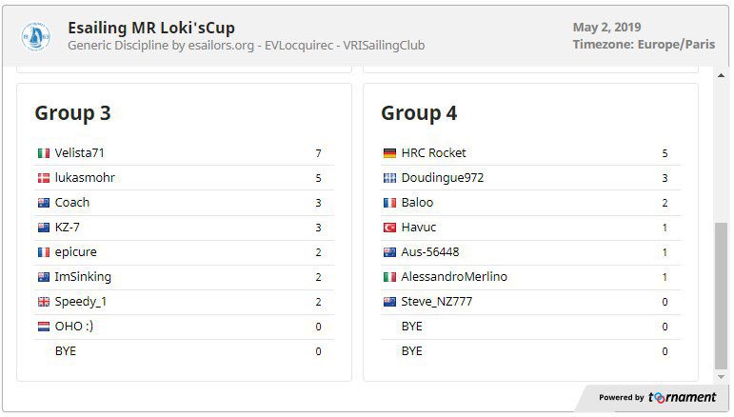Click the sailing club logo icon
Image resolution: width=734 pixels, height=417 pixels.
[35, 36]
